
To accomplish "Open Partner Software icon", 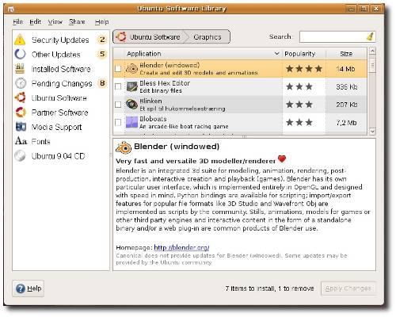I will [x=21, y=113].
